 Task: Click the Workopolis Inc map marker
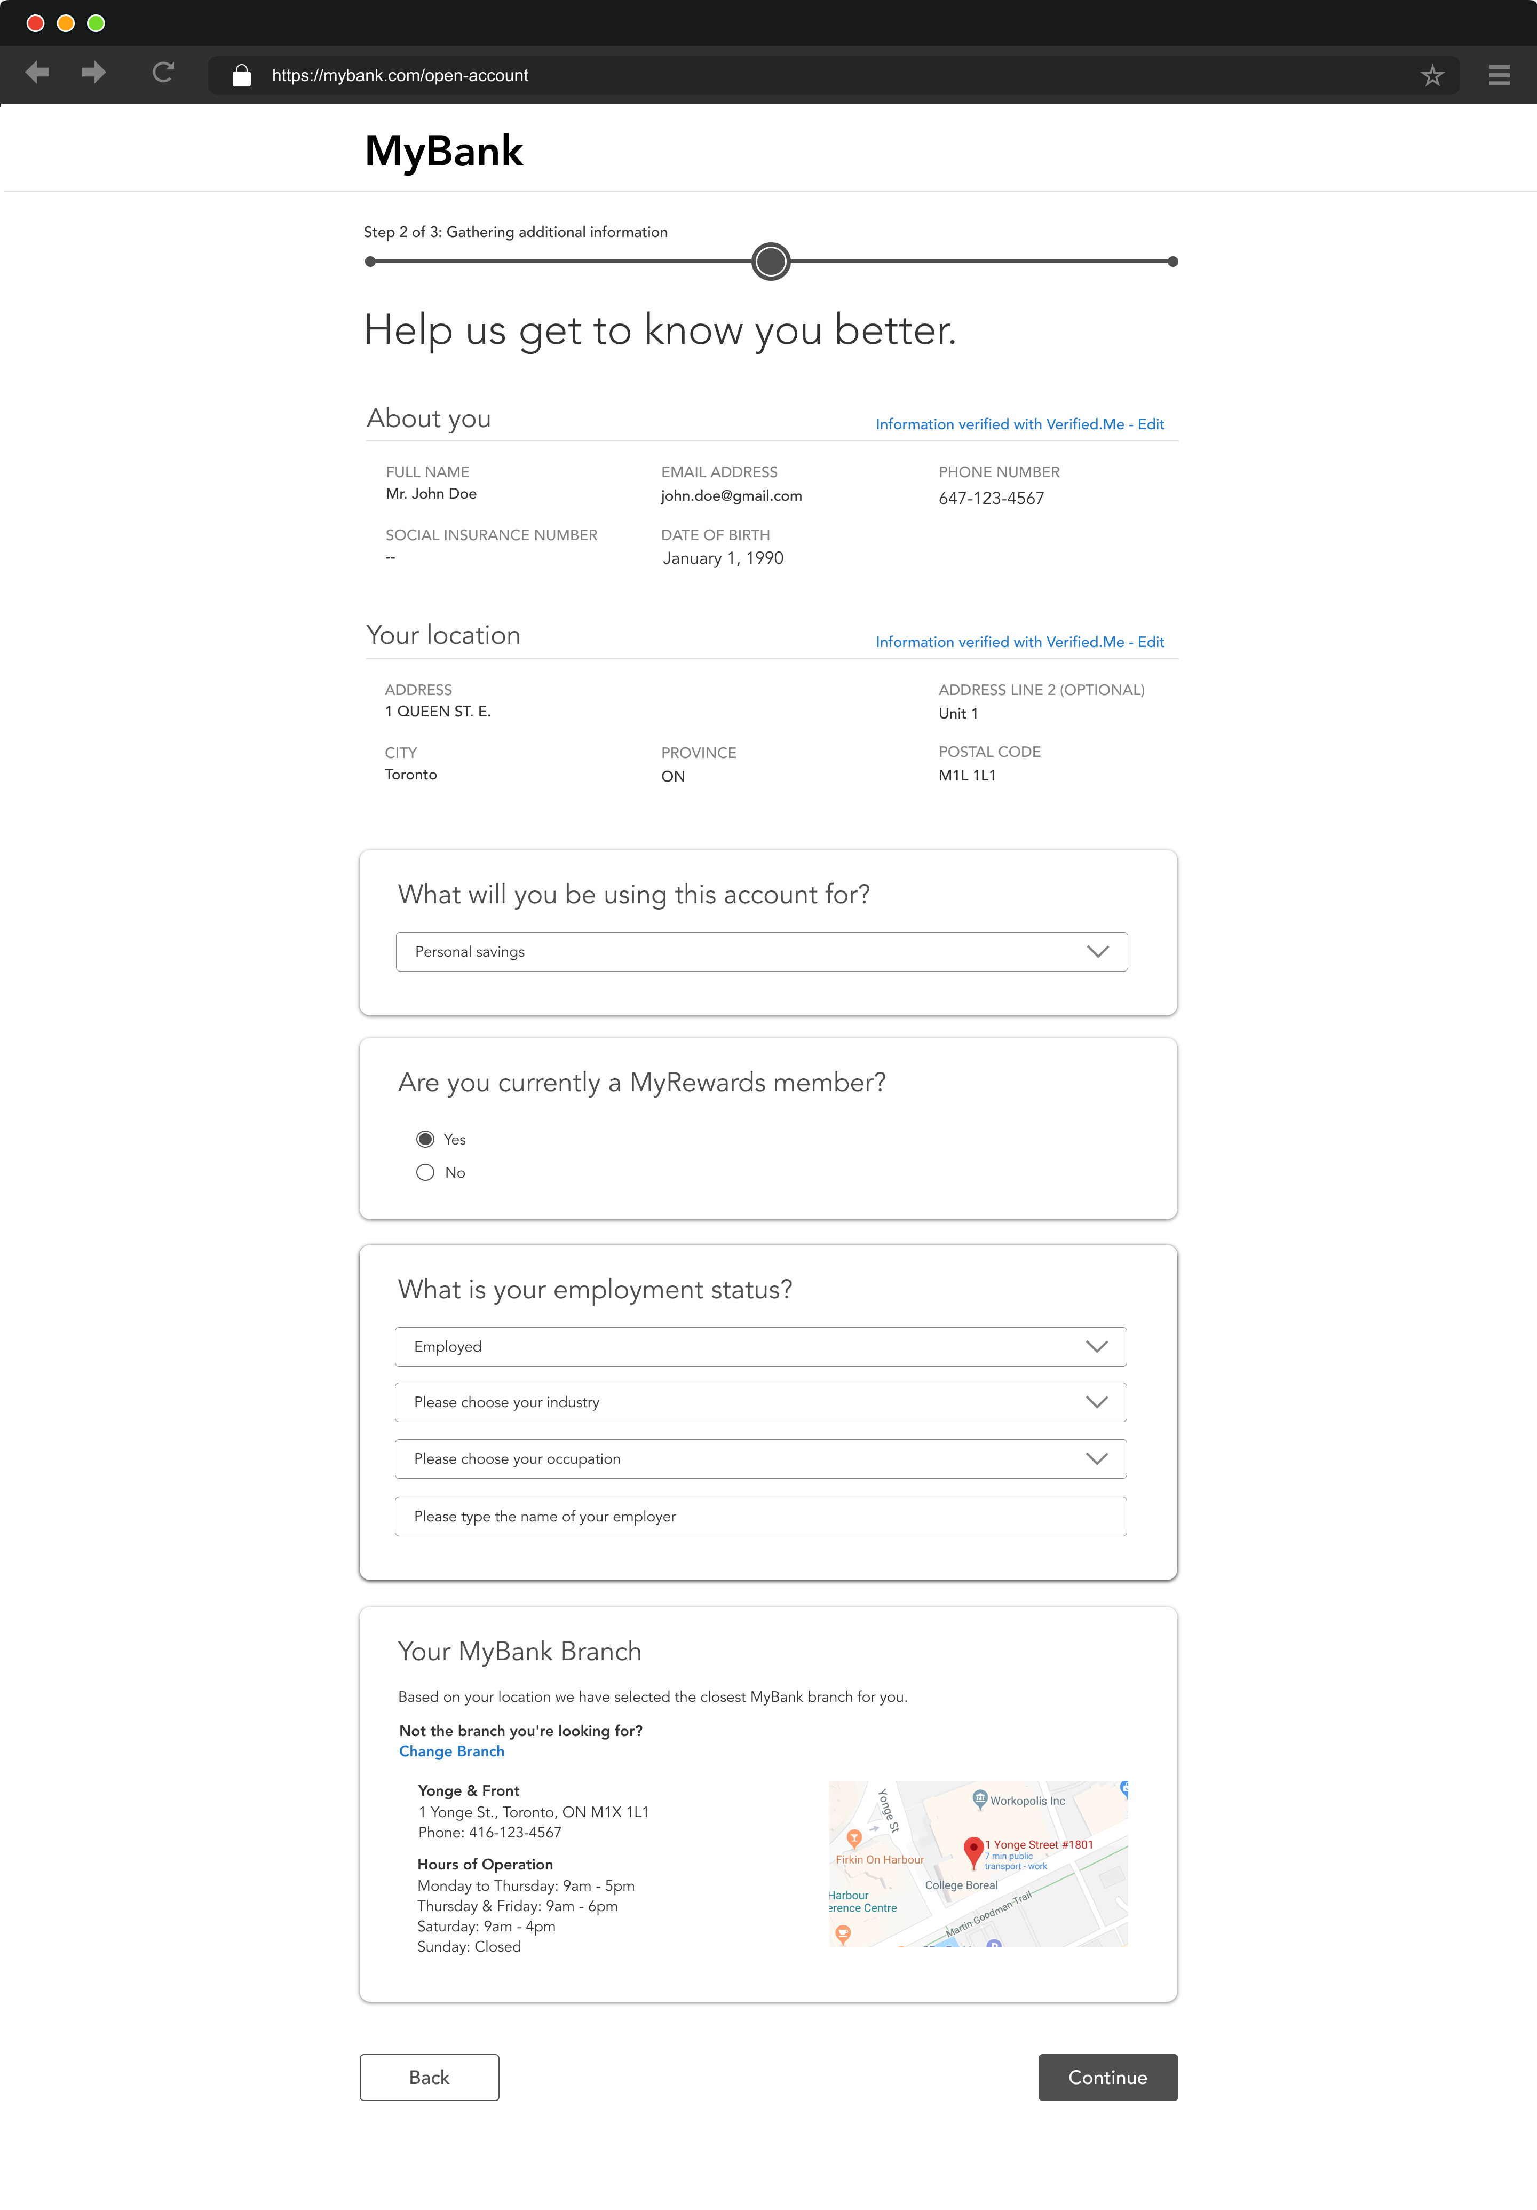pyautogui.click(x=980, y=1797)
